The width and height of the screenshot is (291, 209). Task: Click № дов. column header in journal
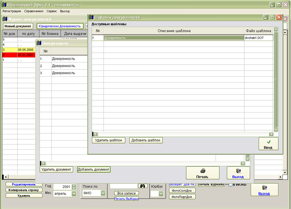[x=10, y=34]
